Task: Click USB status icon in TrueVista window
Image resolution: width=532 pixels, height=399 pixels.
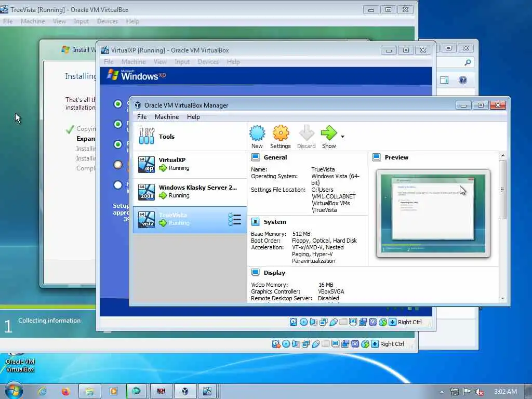Action: tap(316, 344)
